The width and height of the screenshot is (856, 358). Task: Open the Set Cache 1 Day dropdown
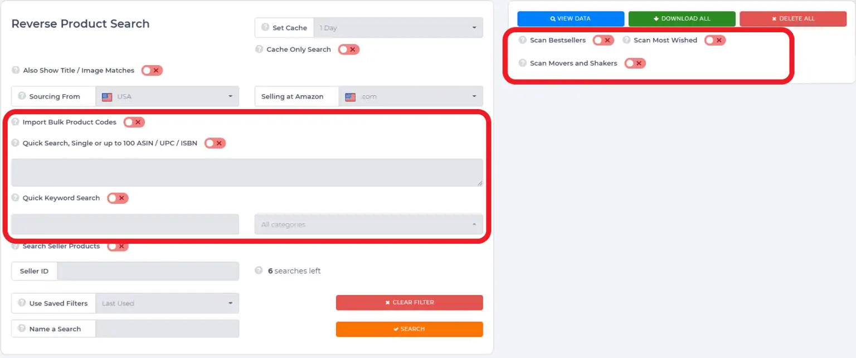(398, 28)
